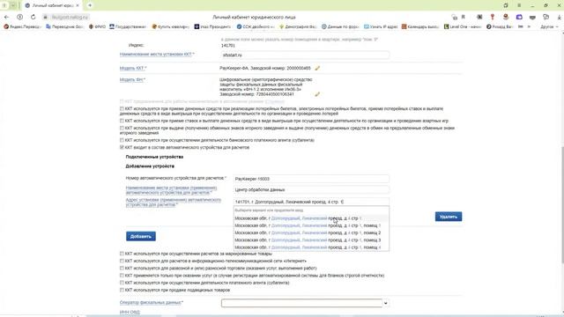Click the vertical page scrollbar
The image size is (564, 317).
point(561,205)
